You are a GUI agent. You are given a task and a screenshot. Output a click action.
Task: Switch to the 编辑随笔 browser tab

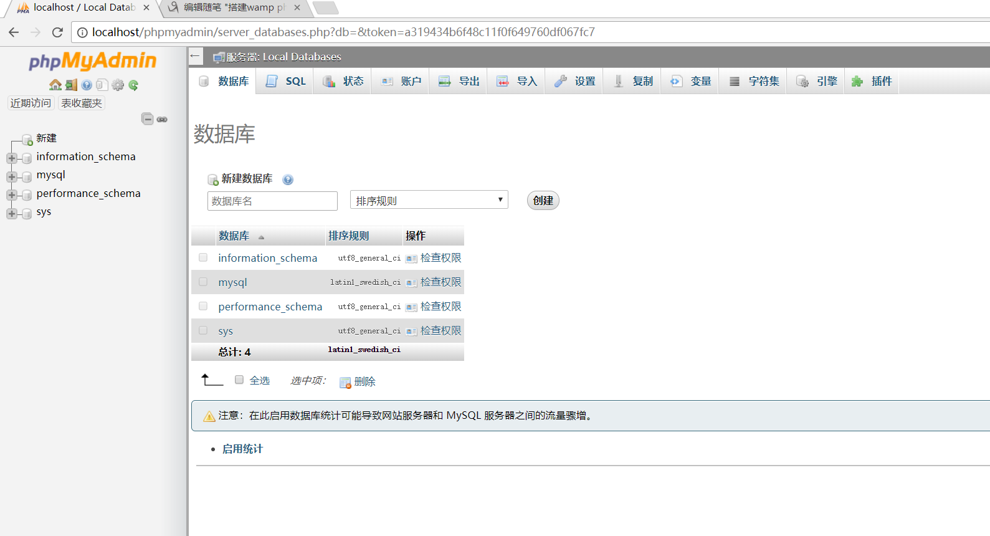pos(234,7)
